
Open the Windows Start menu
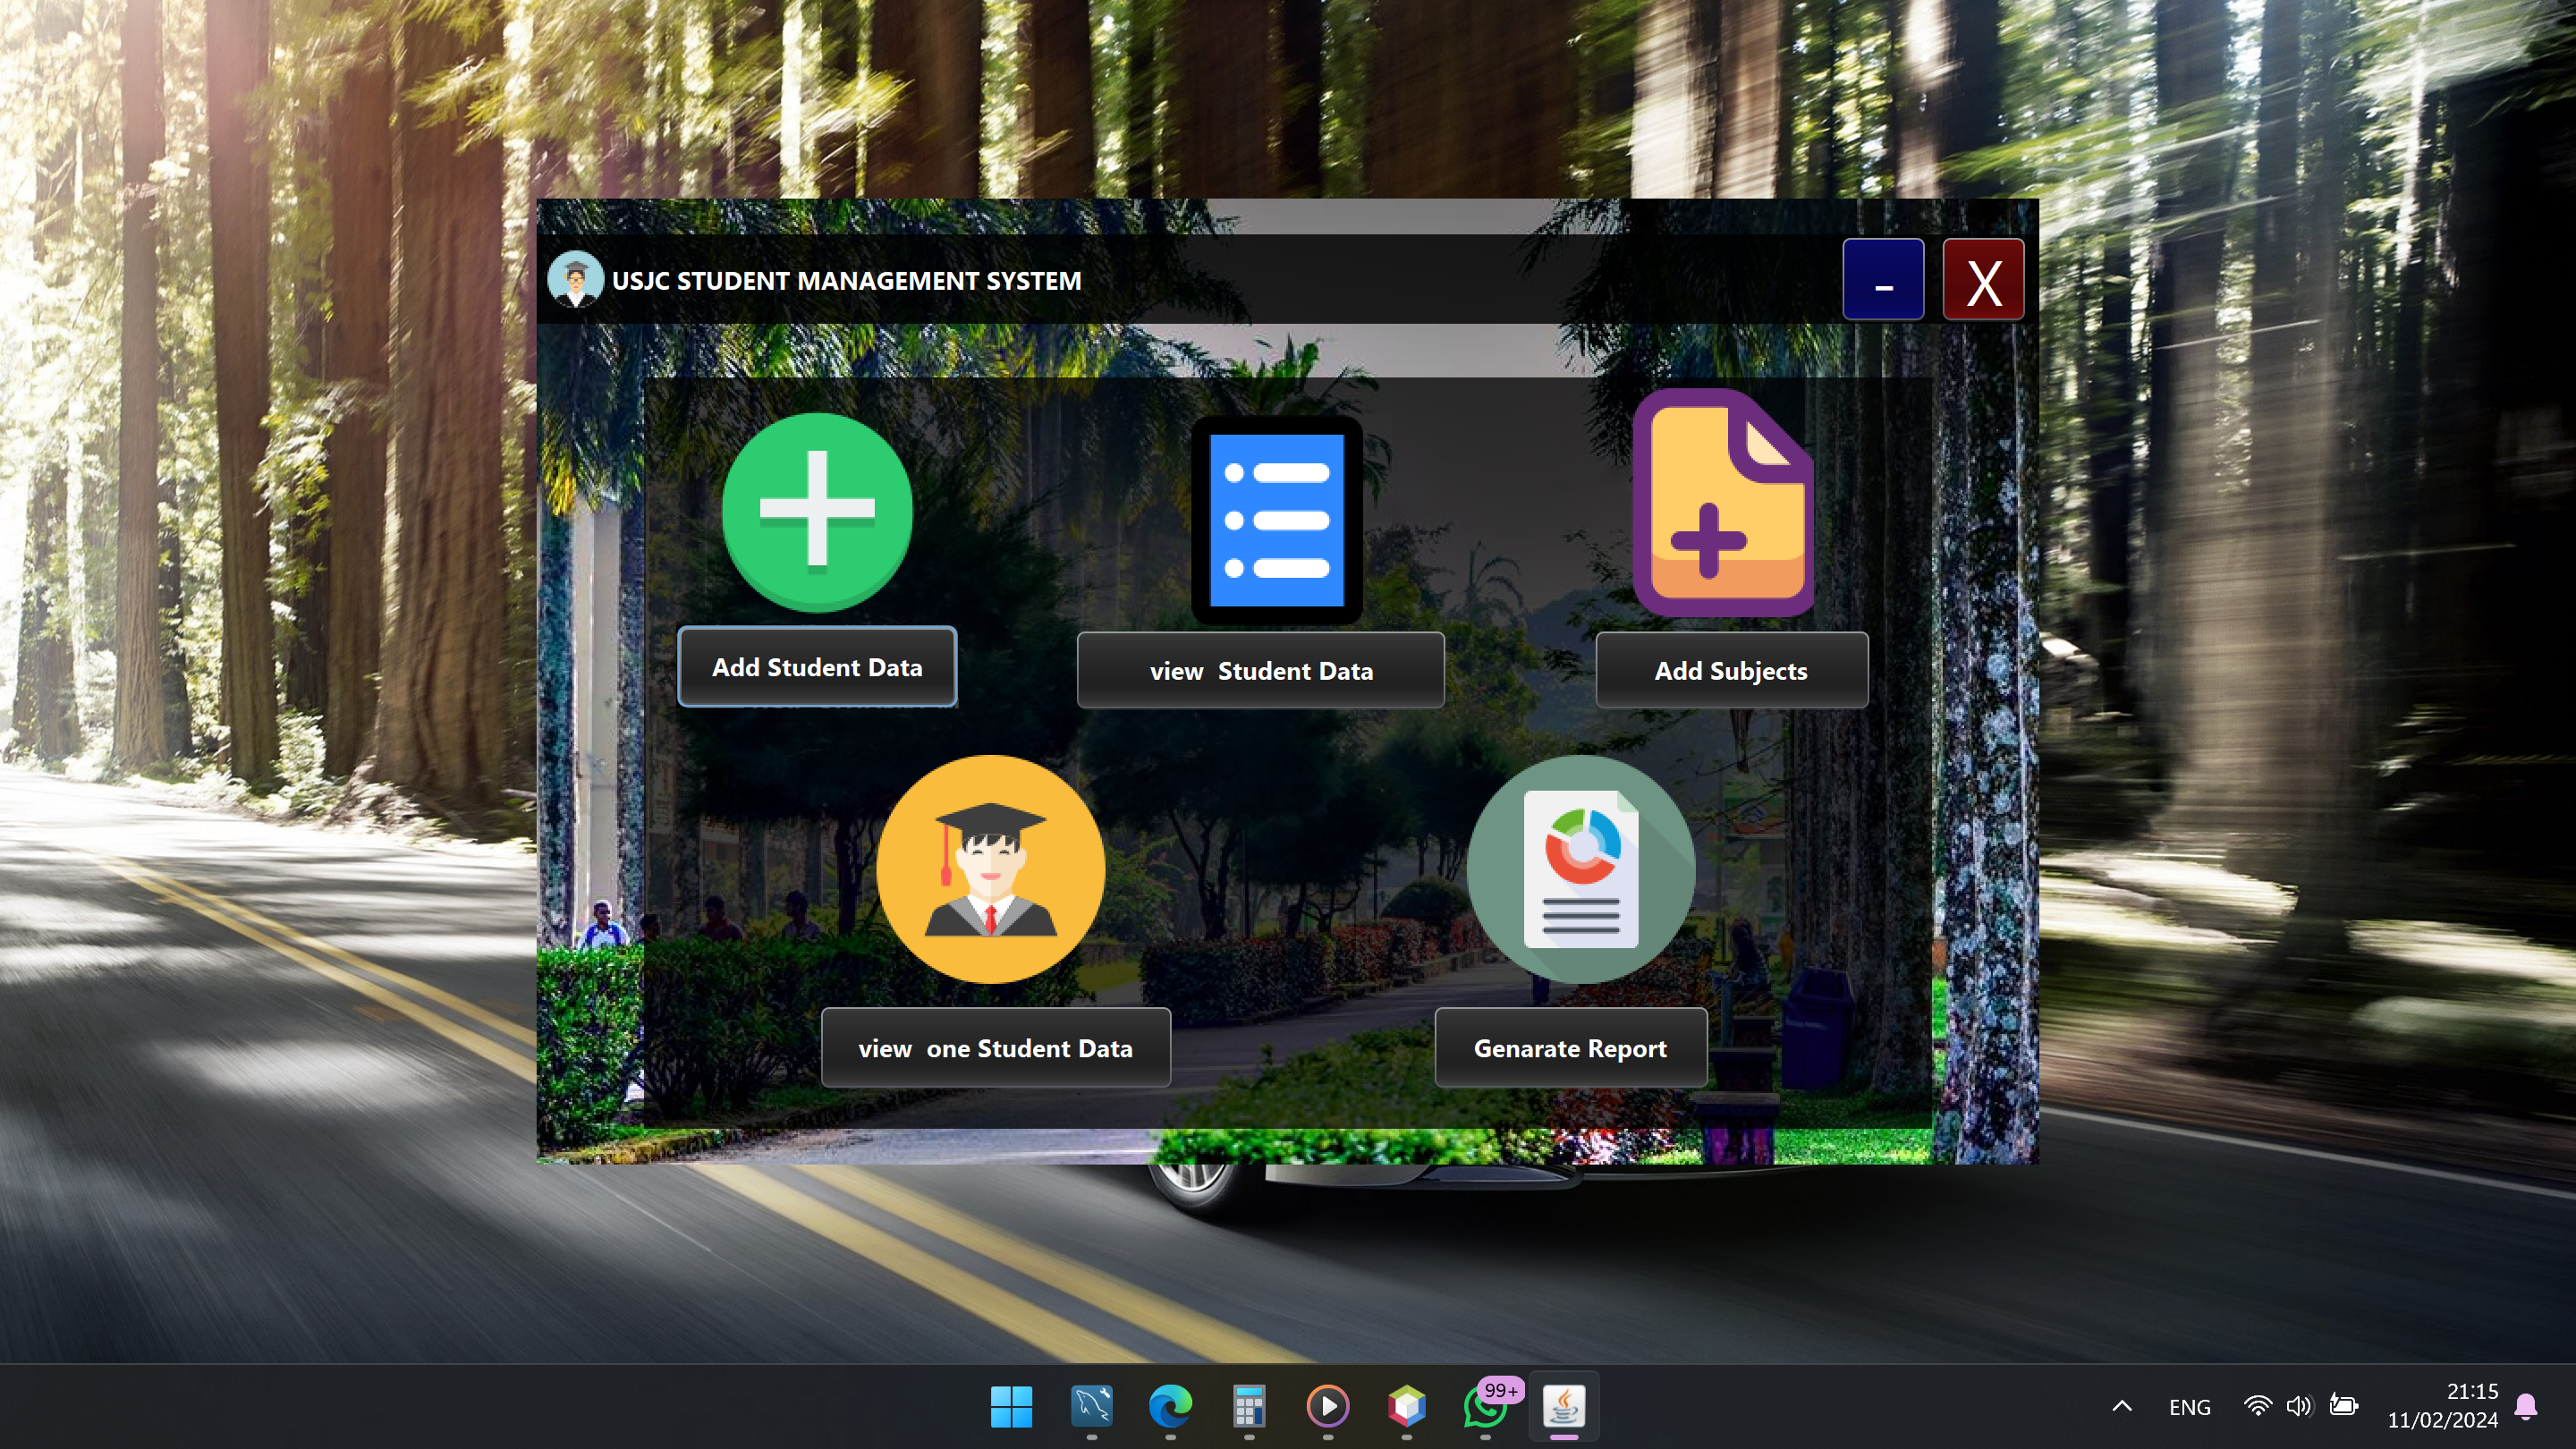[x=1011, y=1407]
